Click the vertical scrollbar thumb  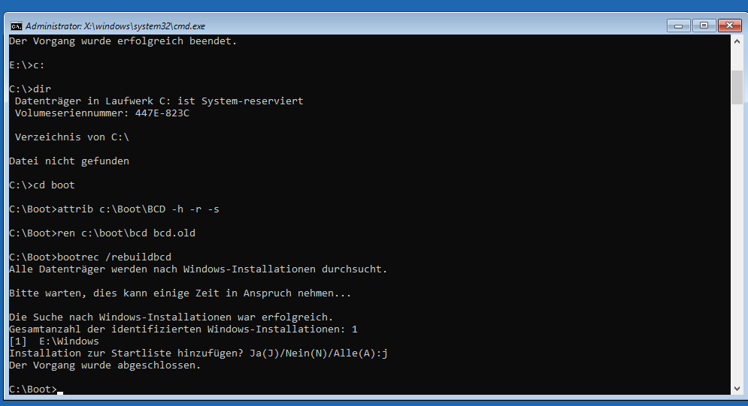tap(737, 86)
